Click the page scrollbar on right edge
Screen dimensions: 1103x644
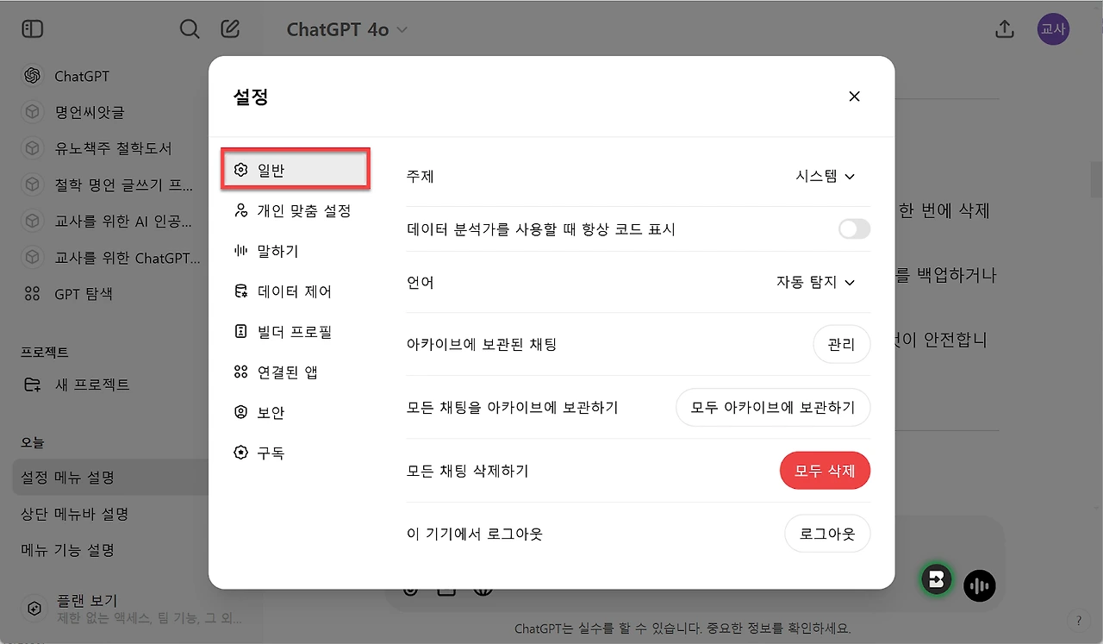coord(1096,180)
